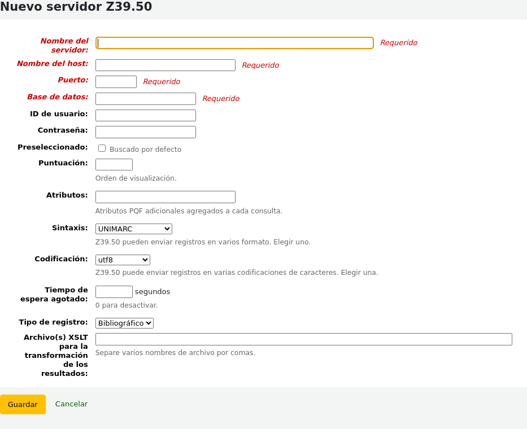527x429 pixels.
Task: Click the Nombre del host input field
Action: tap(165, 65)
